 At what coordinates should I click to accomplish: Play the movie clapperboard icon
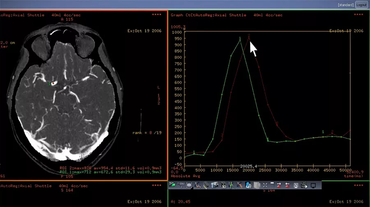pos(304,185)
